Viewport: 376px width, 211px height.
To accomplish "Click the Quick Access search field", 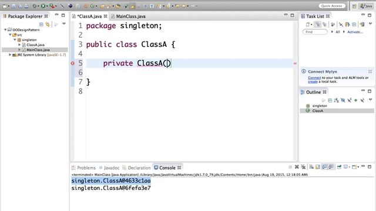I will point(331,6).
